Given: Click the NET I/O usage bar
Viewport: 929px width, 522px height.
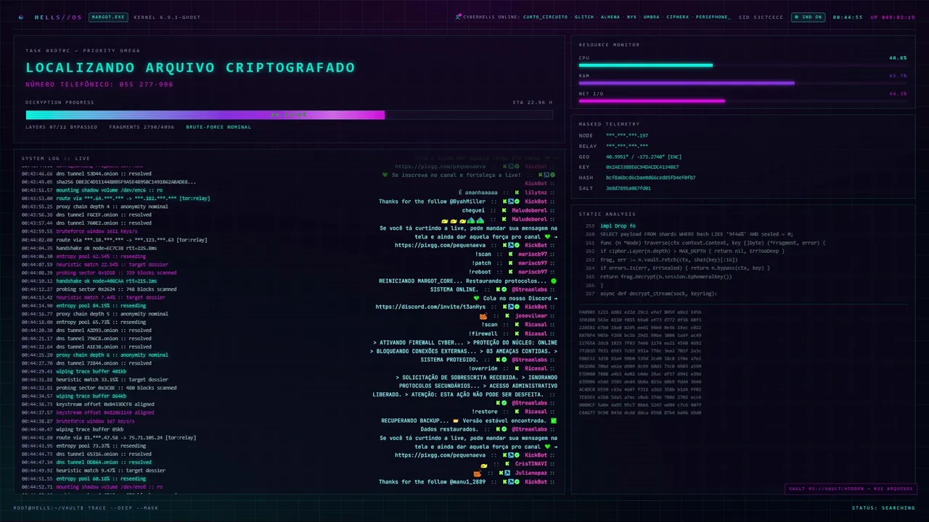Looking at the screenshot, I should pyautogui.click(x=742, y=101).
